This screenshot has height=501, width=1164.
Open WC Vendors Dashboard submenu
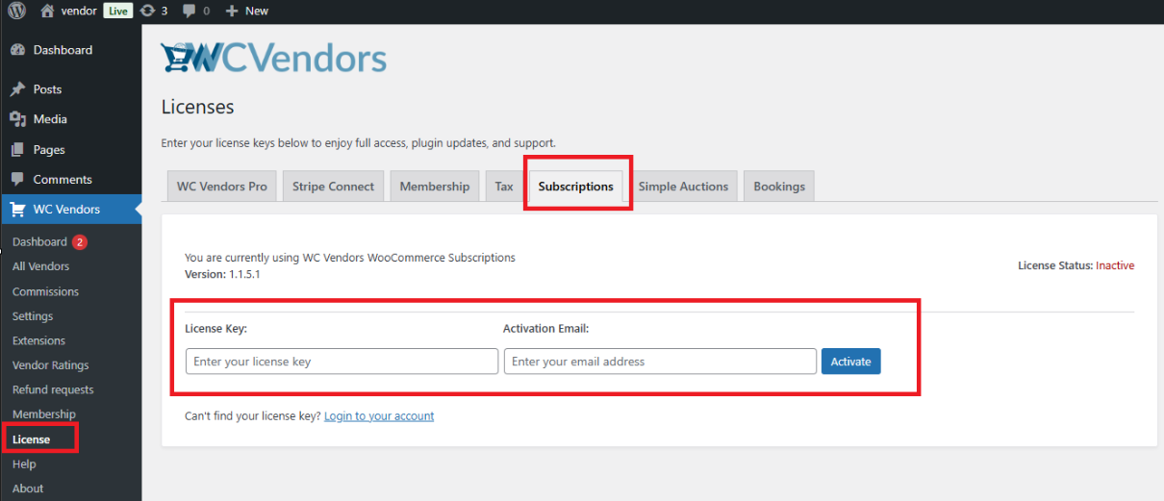point(39,242)
